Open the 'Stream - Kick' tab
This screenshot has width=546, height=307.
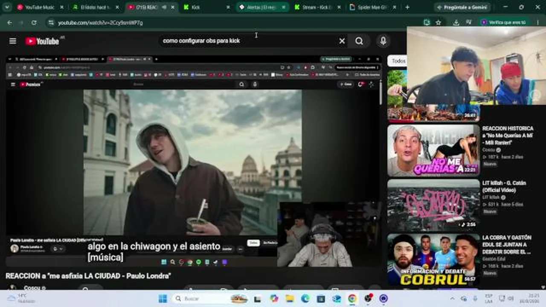[317, 7]
